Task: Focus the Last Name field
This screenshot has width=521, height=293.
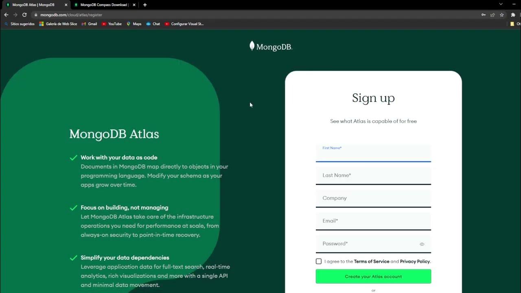Action: point(373,176)
